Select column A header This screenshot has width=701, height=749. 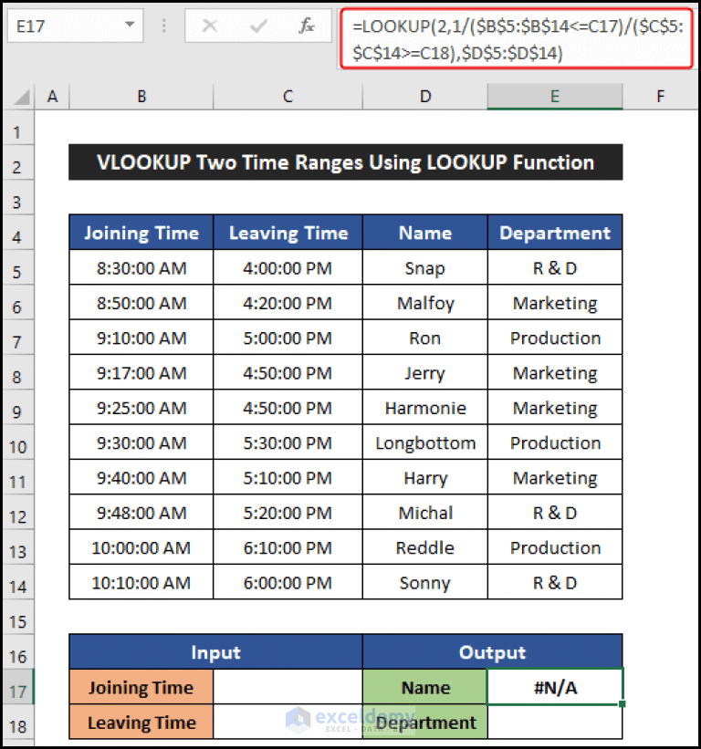coord(52,97)
